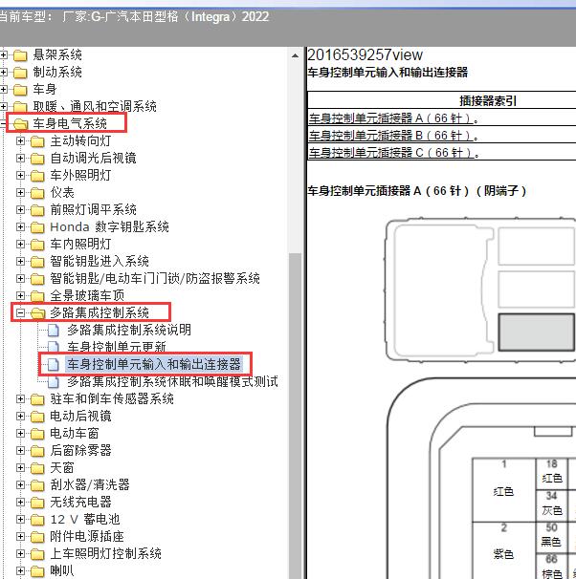Select 车身控制单元输入和输出连接器 tree item
The height and width of the screenshot is (579, 576).
(154, 364)
